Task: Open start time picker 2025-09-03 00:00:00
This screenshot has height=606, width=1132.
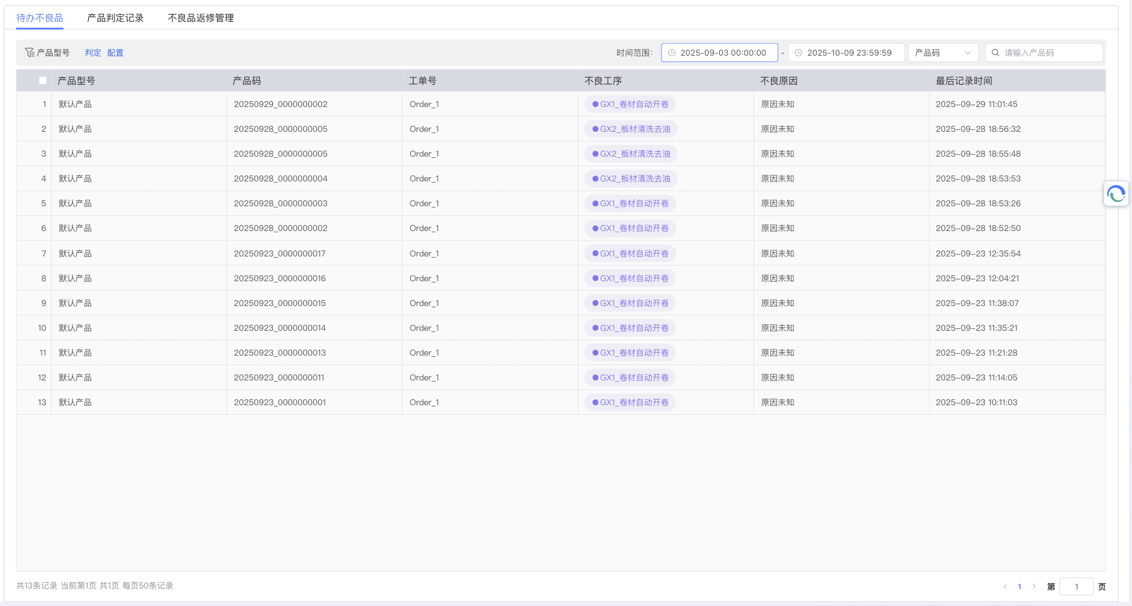Action: [723, 53]
